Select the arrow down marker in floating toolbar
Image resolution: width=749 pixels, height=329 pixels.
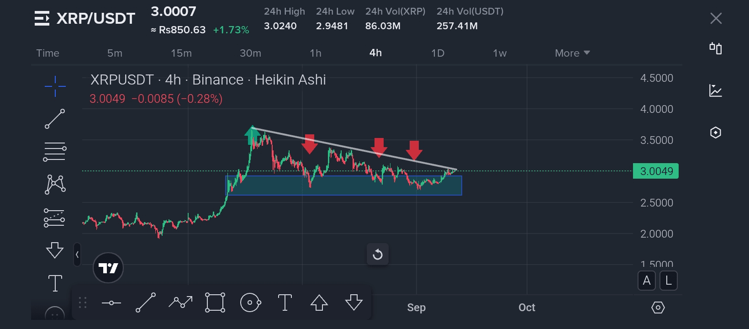tap(354, 302)
